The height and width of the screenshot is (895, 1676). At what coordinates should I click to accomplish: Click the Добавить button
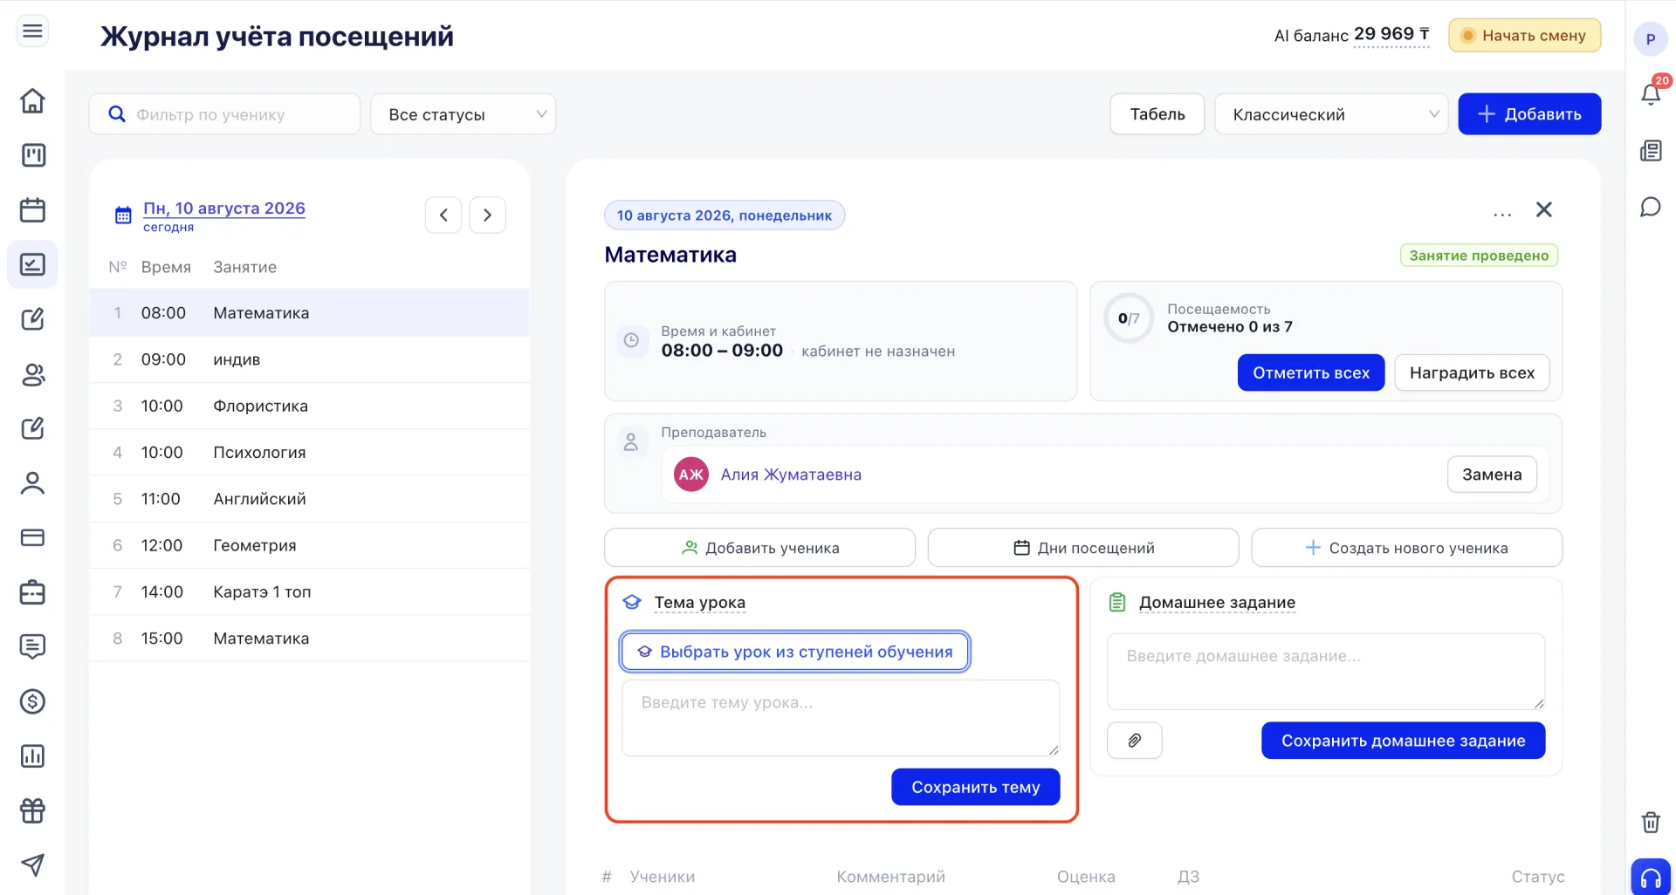(x=1529, y=114)
